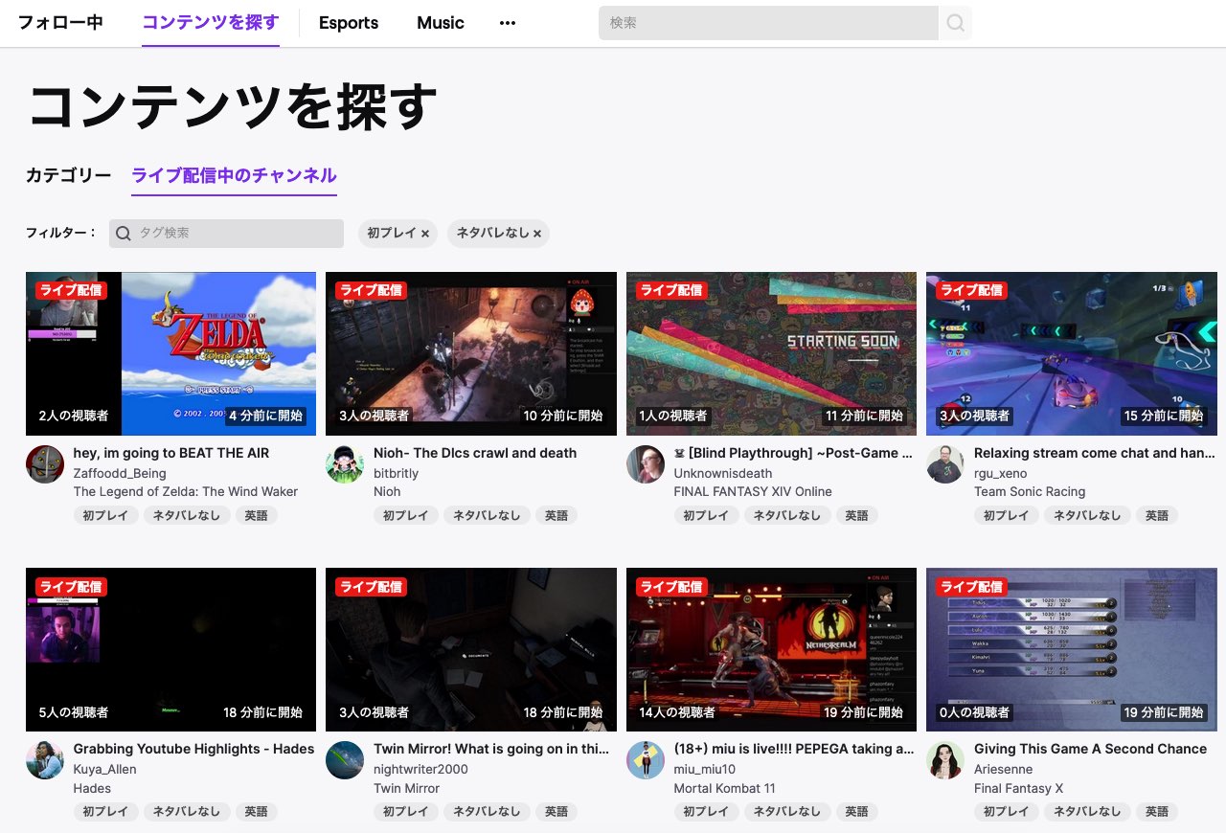Open Team Sonic Racing stream thumbnail
This screenshot has width=1226, height=833.
1072,354
